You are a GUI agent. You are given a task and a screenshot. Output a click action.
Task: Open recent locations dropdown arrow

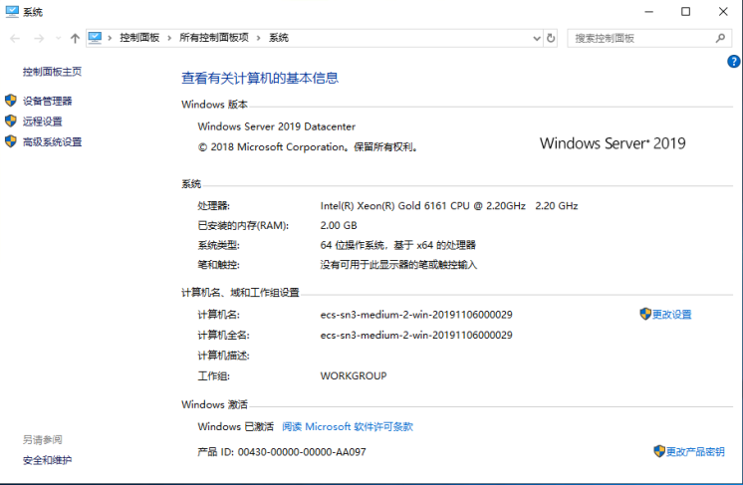pyautogui.click(x=58, y=38)
